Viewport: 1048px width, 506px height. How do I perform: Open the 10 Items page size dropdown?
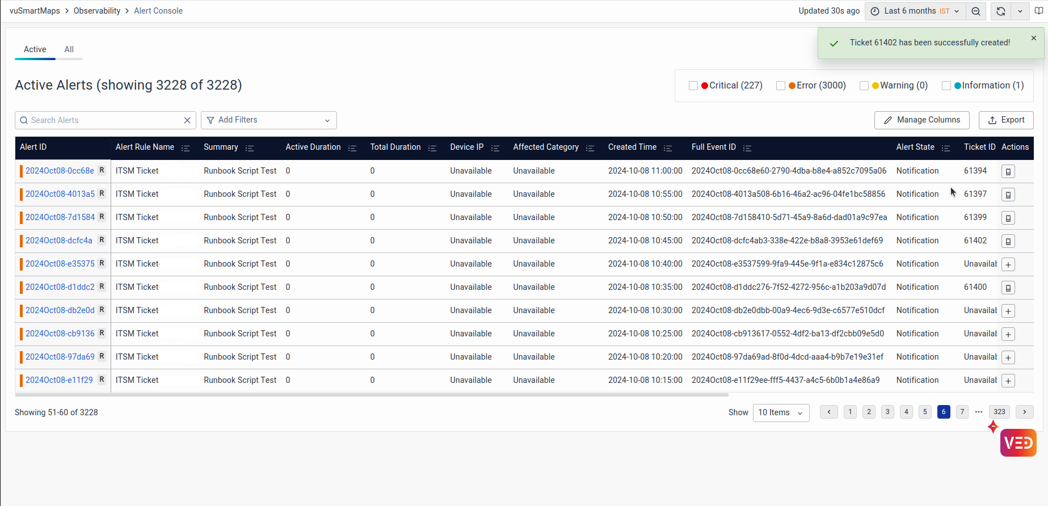[x=781, y=412]
